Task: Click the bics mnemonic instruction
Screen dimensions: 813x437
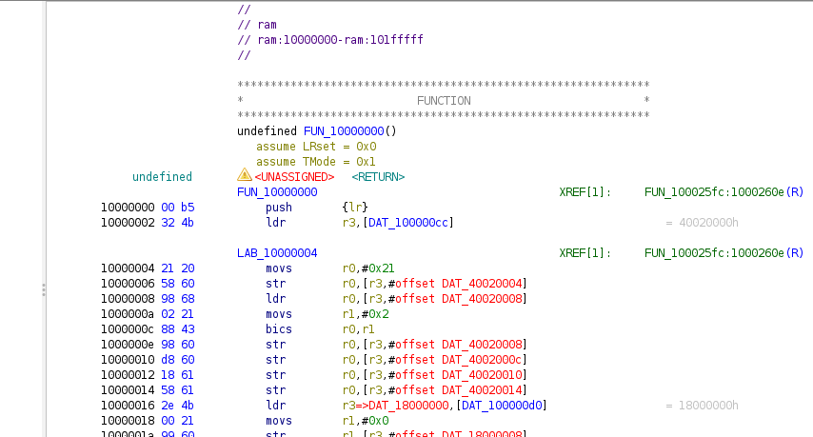Action: (x=279, y=329)
